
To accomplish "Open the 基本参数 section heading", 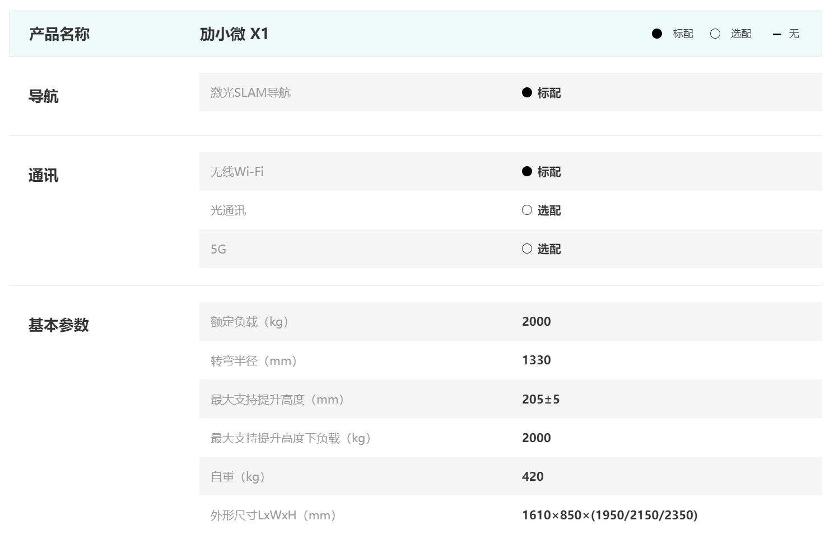I will [x=59, y=325].
